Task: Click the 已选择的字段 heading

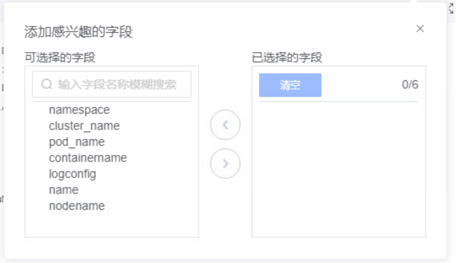Action: coord(287,57)
